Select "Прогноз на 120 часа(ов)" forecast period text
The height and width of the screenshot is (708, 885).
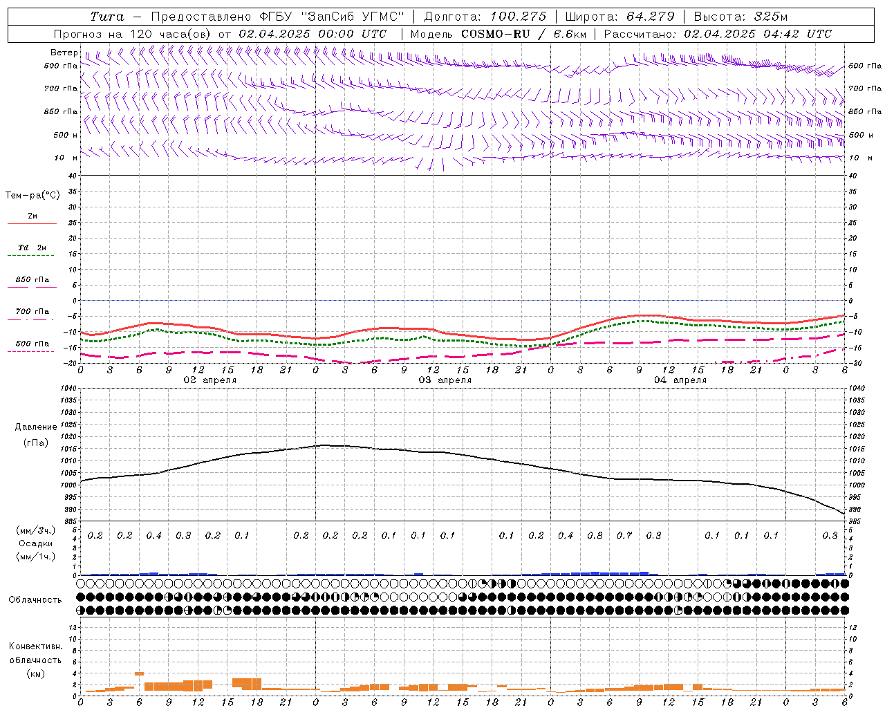pos(133,34)
